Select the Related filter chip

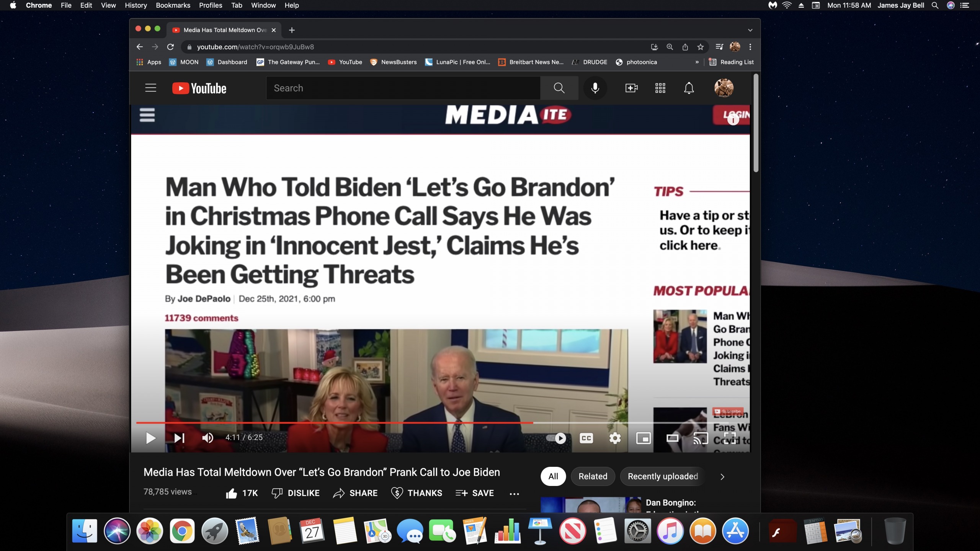pos(593,476)
